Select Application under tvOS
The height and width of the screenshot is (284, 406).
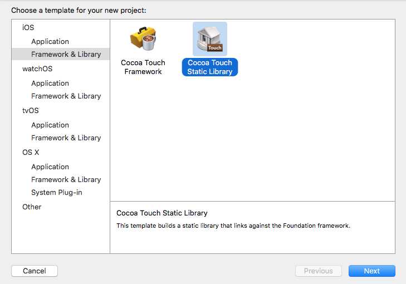(50, 125)
